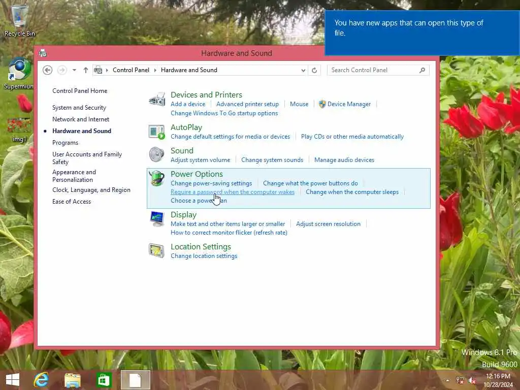The image size is (520, 390).
Task: Open System and Security category
Action: tap(79, 108)
